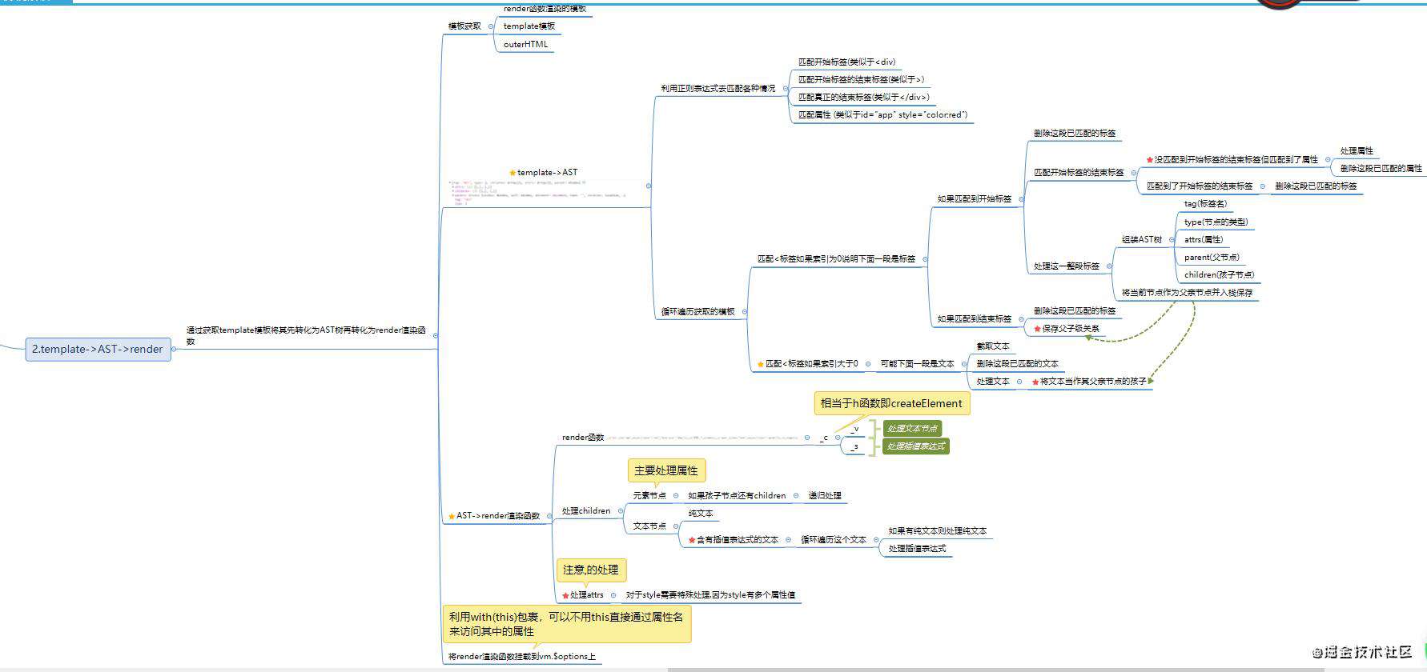The height and width of the screenshot is (672, 1427).
Task: Collapse the 处理这一整段标签 branch
Action: pos(1109,266)
